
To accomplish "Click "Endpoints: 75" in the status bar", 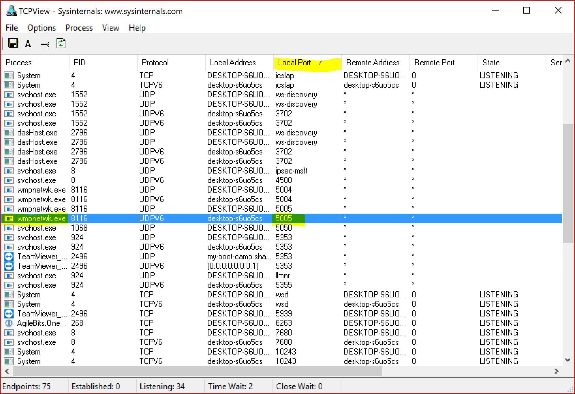I will (27, 387).
